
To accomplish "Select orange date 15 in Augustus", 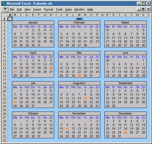I will [x=85, y=98].
